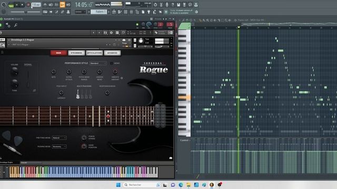The height and width of the screenshot is (189, 337).
Task: Click the Kontakt Tune knob
Action: (x=141, y=41)
